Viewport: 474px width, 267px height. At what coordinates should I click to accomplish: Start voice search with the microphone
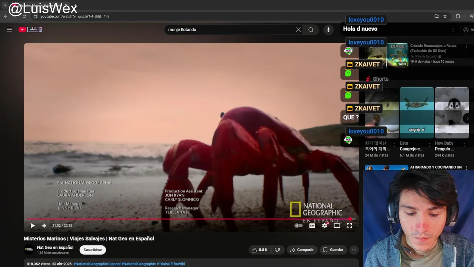(x=328, y=30)
